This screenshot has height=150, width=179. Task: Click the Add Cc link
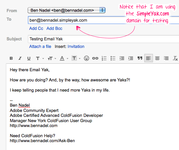pos(36,29)
